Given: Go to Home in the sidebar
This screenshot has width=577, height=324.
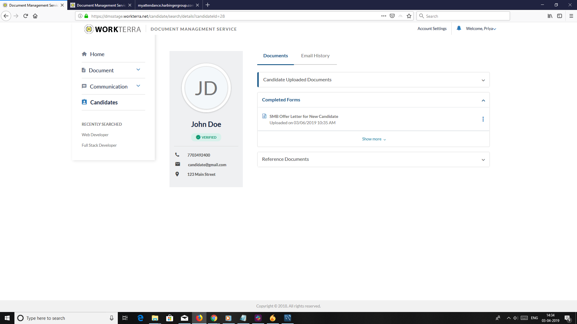Looking at the screenshot, I should [97, 54].
